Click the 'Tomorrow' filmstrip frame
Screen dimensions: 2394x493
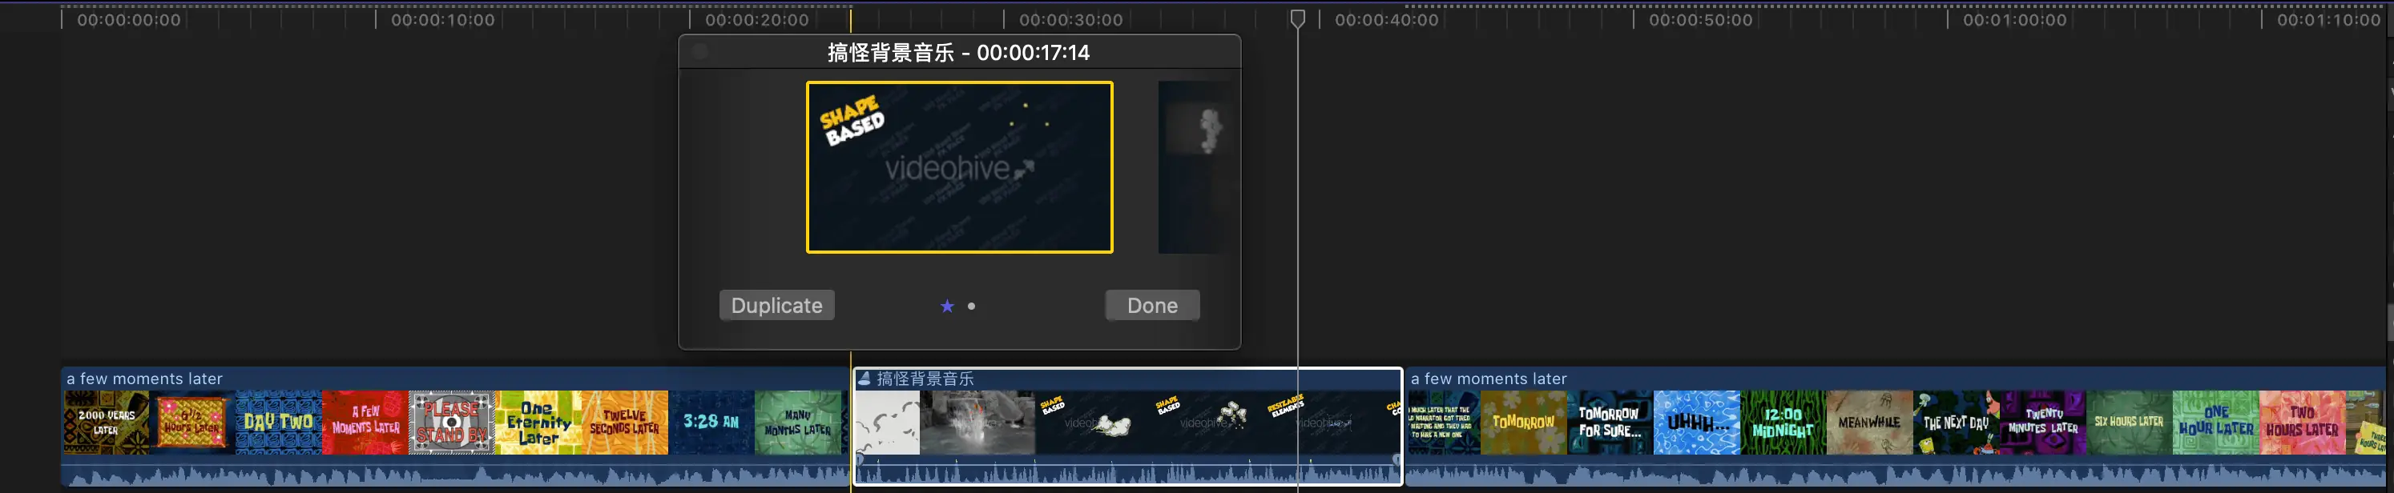tap(1523, 423)
